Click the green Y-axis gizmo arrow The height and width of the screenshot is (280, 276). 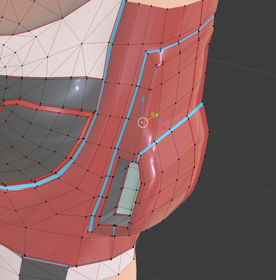pos(157,115)
